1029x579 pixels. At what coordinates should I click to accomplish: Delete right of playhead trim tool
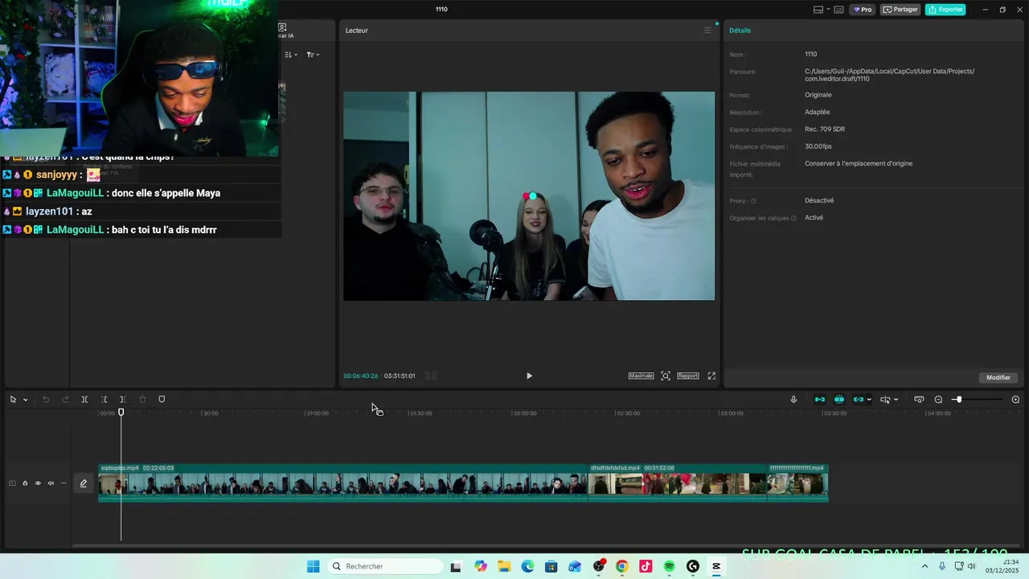coord(123,400)
